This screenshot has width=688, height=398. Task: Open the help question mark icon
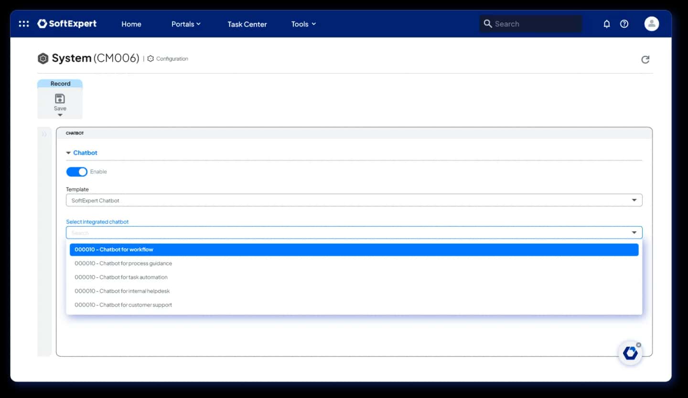pos(624,24)
